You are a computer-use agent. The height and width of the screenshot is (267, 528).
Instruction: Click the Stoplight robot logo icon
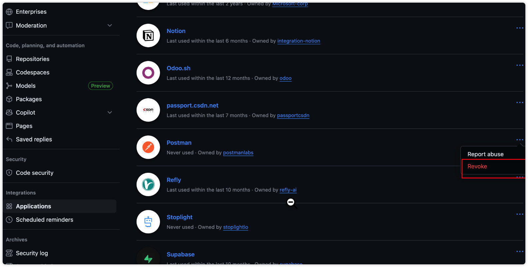[x=148, y=222]
